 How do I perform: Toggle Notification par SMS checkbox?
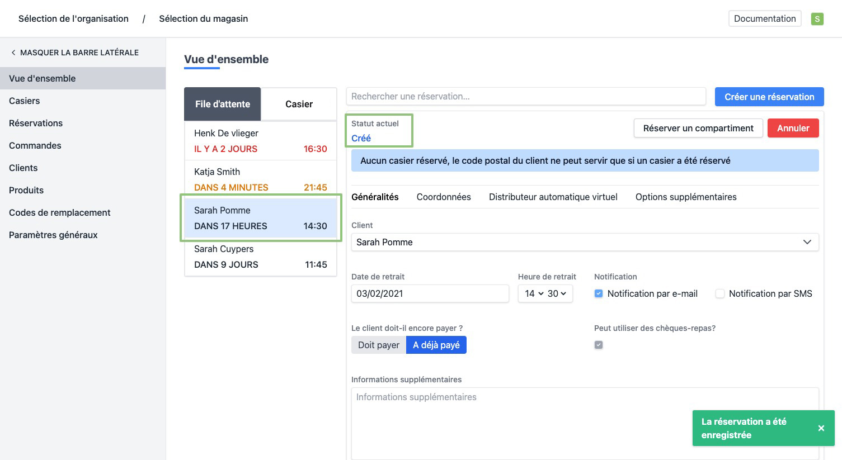[x=720, y=293]
